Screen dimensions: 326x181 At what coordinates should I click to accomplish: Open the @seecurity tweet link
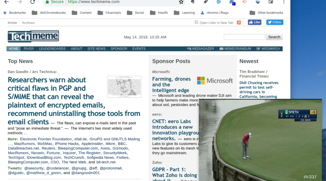(x=34, y=168)
